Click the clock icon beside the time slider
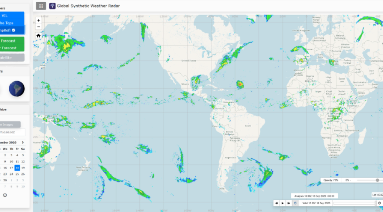Viewport: 383px width, 212px height. (x=380, y=203)
